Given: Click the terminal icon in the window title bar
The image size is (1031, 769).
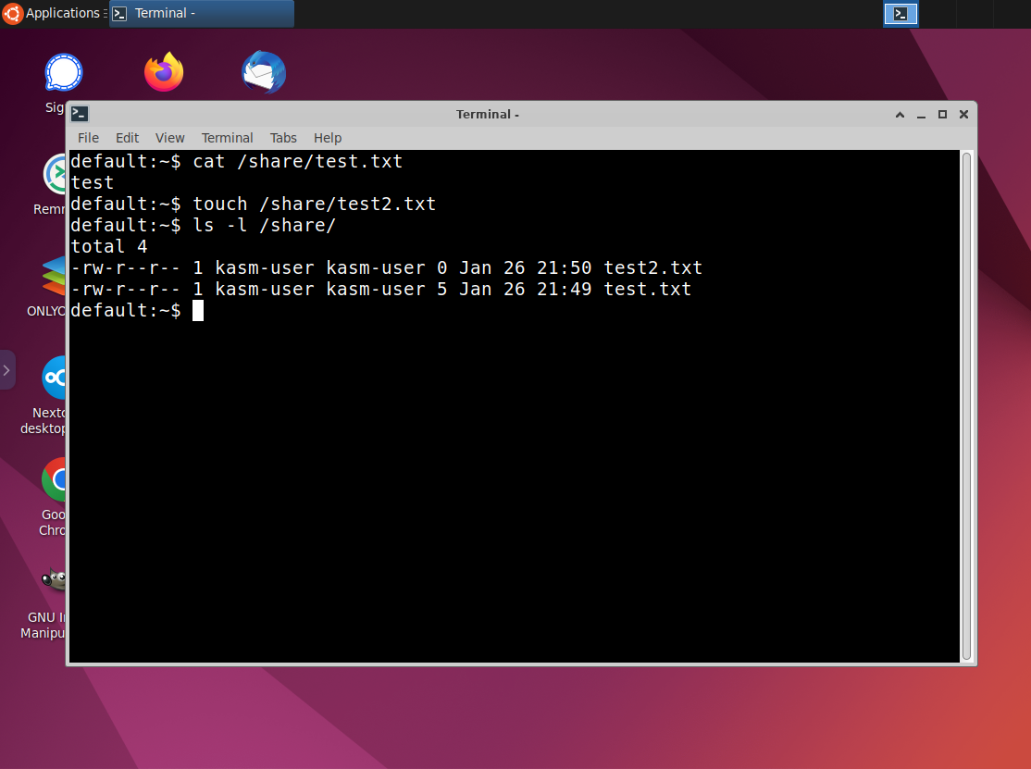Looking at the screenshot, I should click(x=81, y=114).
